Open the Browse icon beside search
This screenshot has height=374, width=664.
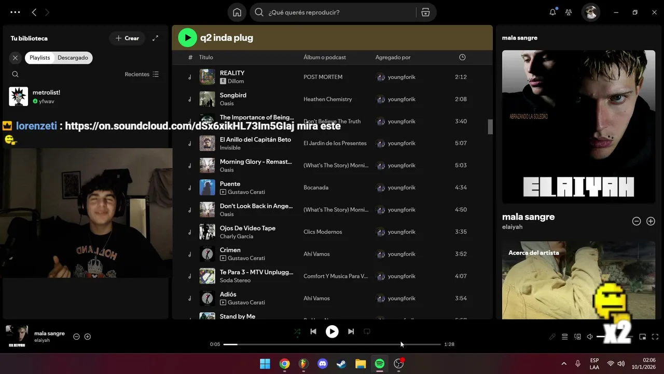pos(425,12)
